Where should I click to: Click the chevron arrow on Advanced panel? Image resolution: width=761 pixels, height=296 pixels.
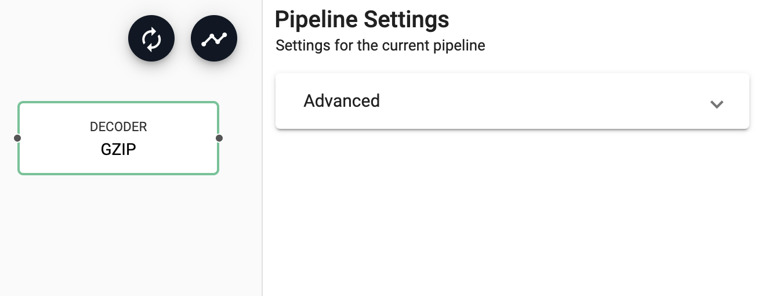(x=717, y=104)
